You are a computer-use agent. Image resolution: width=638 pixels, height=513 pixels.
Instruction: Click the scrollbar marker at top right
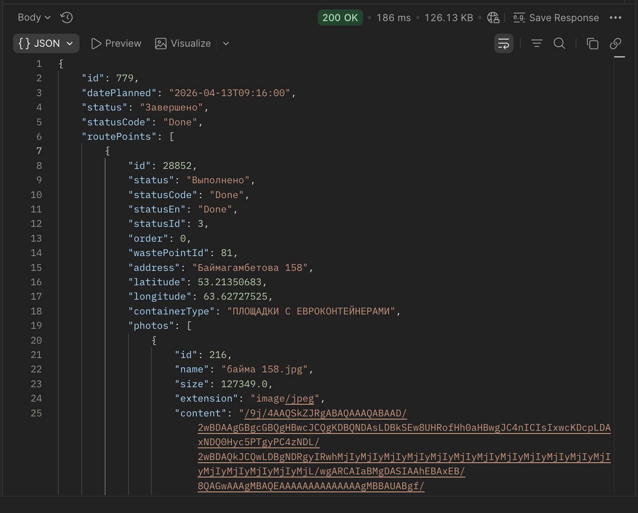click(620, 57)
